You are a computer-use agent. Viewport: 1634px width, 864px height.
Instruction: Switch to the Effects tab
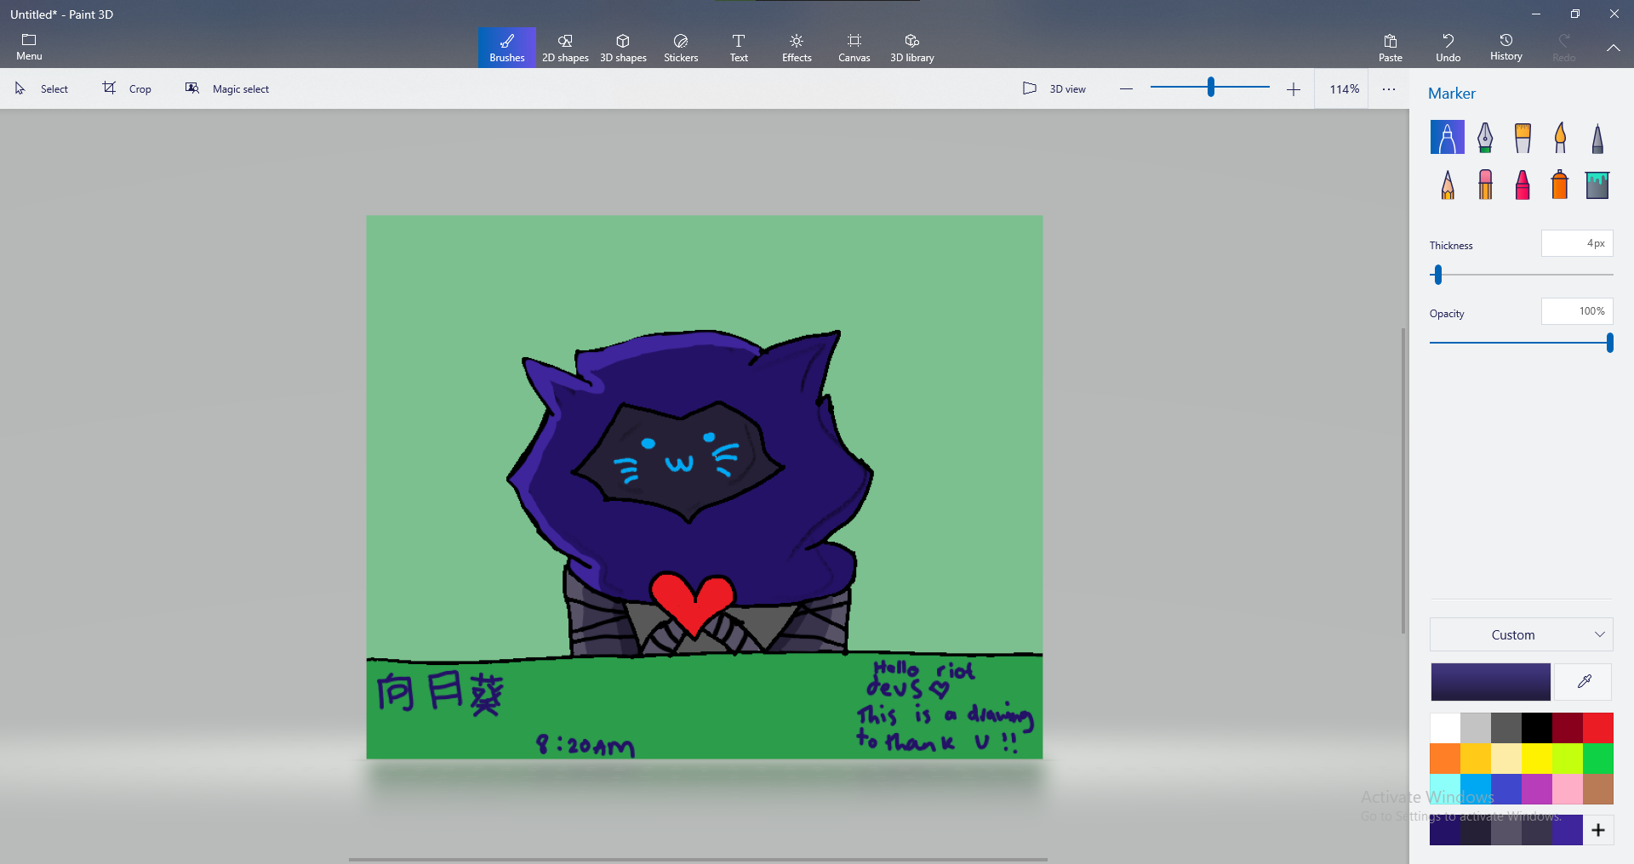pyautogui.click(x=797, y=48)
